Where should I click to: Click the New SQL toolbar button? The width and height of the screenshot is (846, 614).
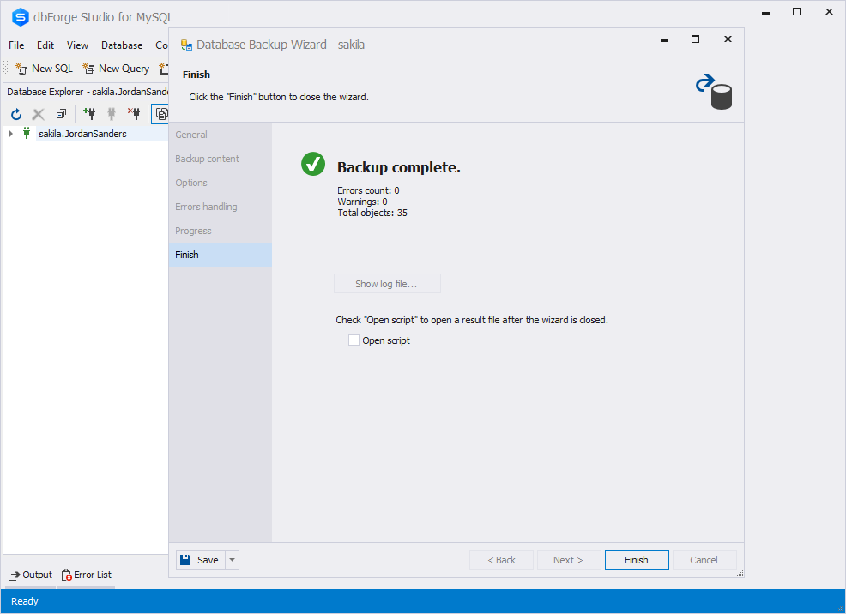point(45,69)
